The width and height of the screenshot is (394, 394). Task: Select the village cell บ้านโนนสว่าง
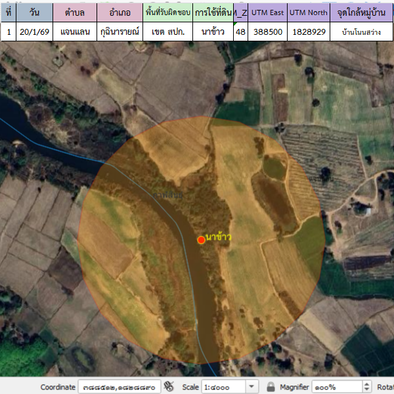361,32
